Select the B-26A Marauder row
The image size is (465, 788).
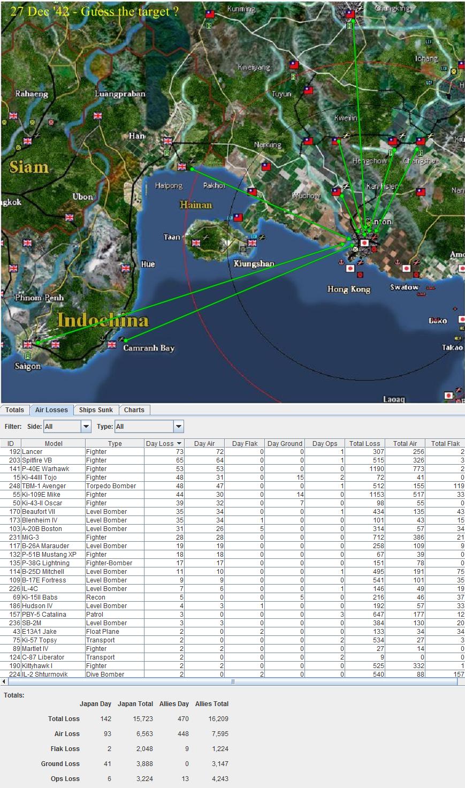232,546
